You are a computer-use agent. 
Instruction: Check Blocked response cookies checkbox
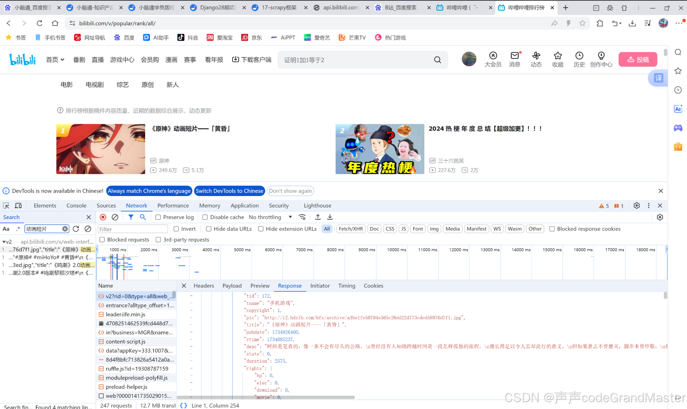coord(552,229)
